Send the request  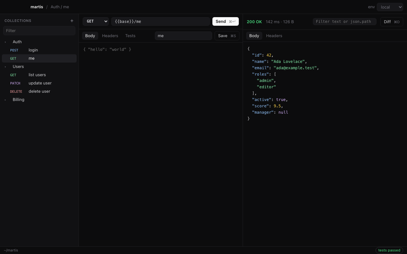(x=225, y=21)
